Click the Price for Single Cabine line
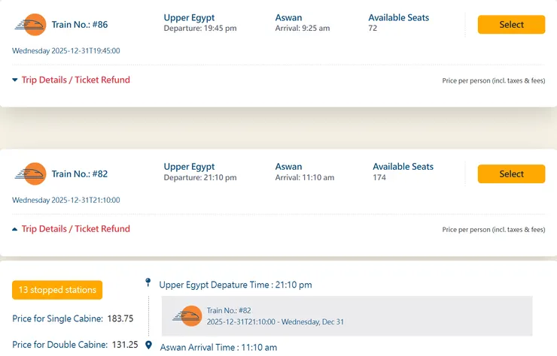Image resolution: width=557 pixels, height=356 pixels. (73, 318)
